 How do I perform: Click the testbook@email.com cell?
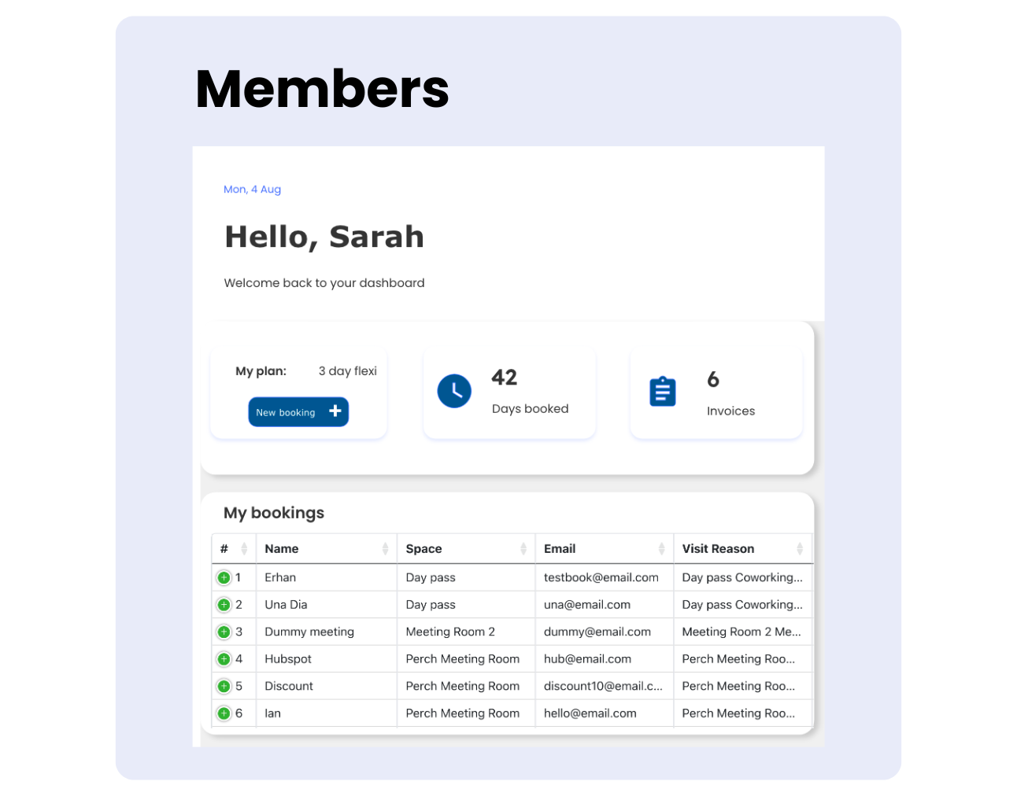(601, 577)
